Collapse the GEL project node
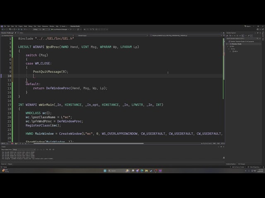Screen dimensions: 265x198 [x=228, y=47]
